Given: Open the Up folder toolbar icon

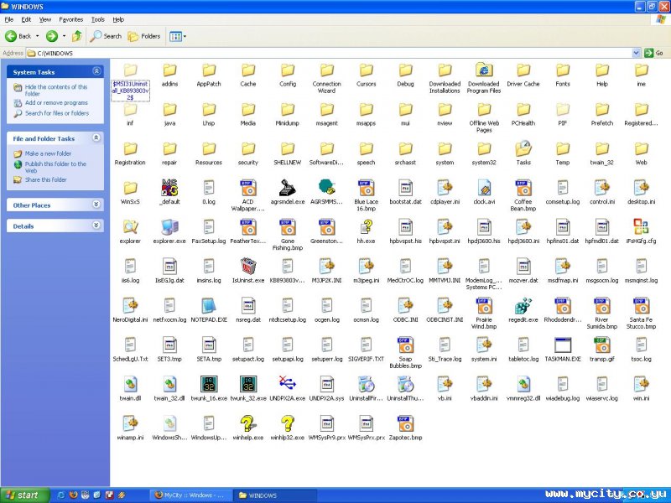Looking at the screenshot, I should coord(77,36).
